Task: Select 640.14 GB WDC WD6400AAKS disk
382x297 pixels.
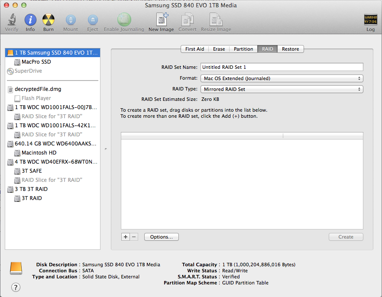Action: [53, 144]
